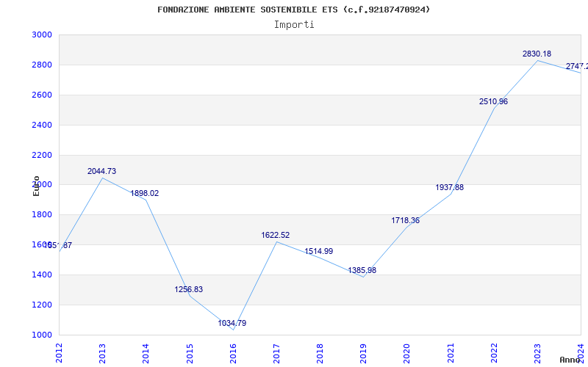The height and width of the screenshot is (367, 588).
Task: Click the 2013 x-axis year label
Action: click(x=102, y=353)
